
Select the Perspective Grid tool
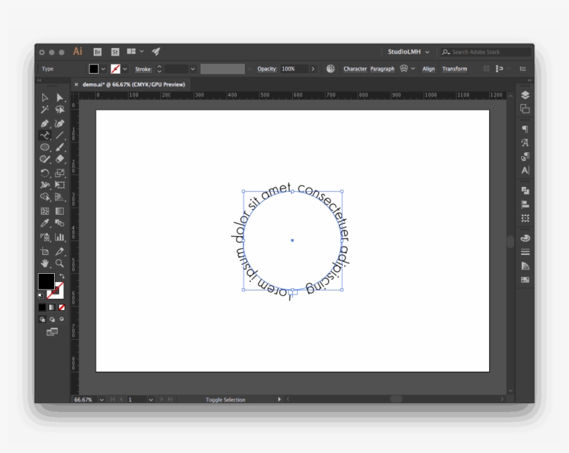[x=60, y=197]
